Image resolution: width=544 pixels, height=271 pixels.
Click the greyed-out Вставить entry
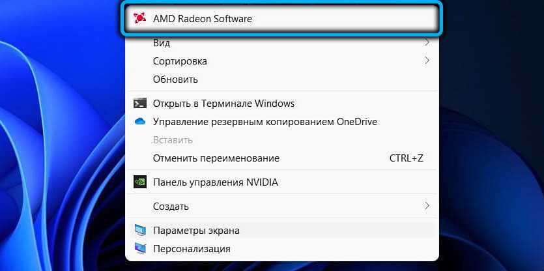tap(173, 140)
